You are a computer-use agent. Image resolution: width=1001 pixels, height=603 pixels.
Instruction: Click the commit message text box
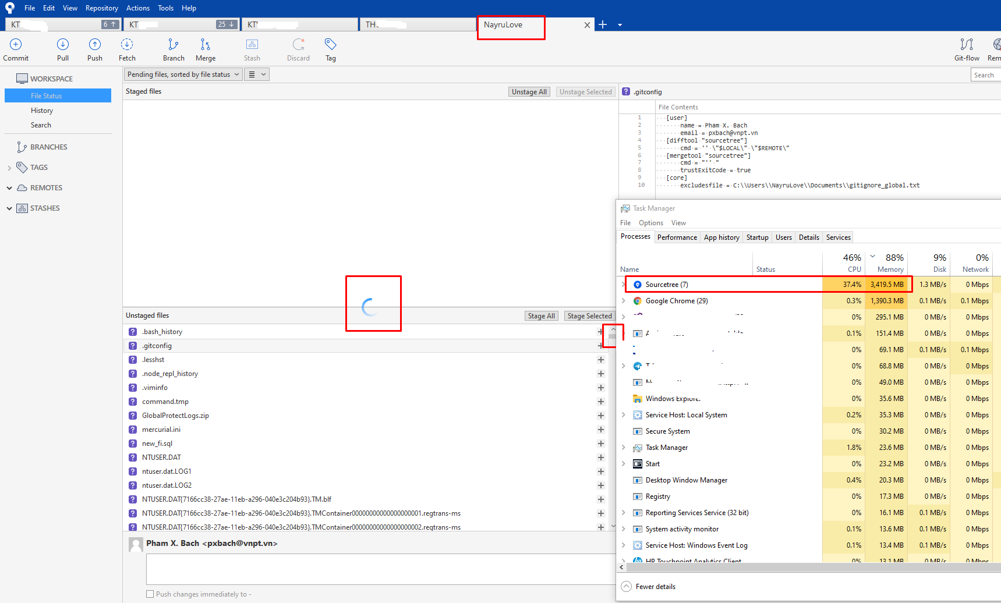(381, 569)
